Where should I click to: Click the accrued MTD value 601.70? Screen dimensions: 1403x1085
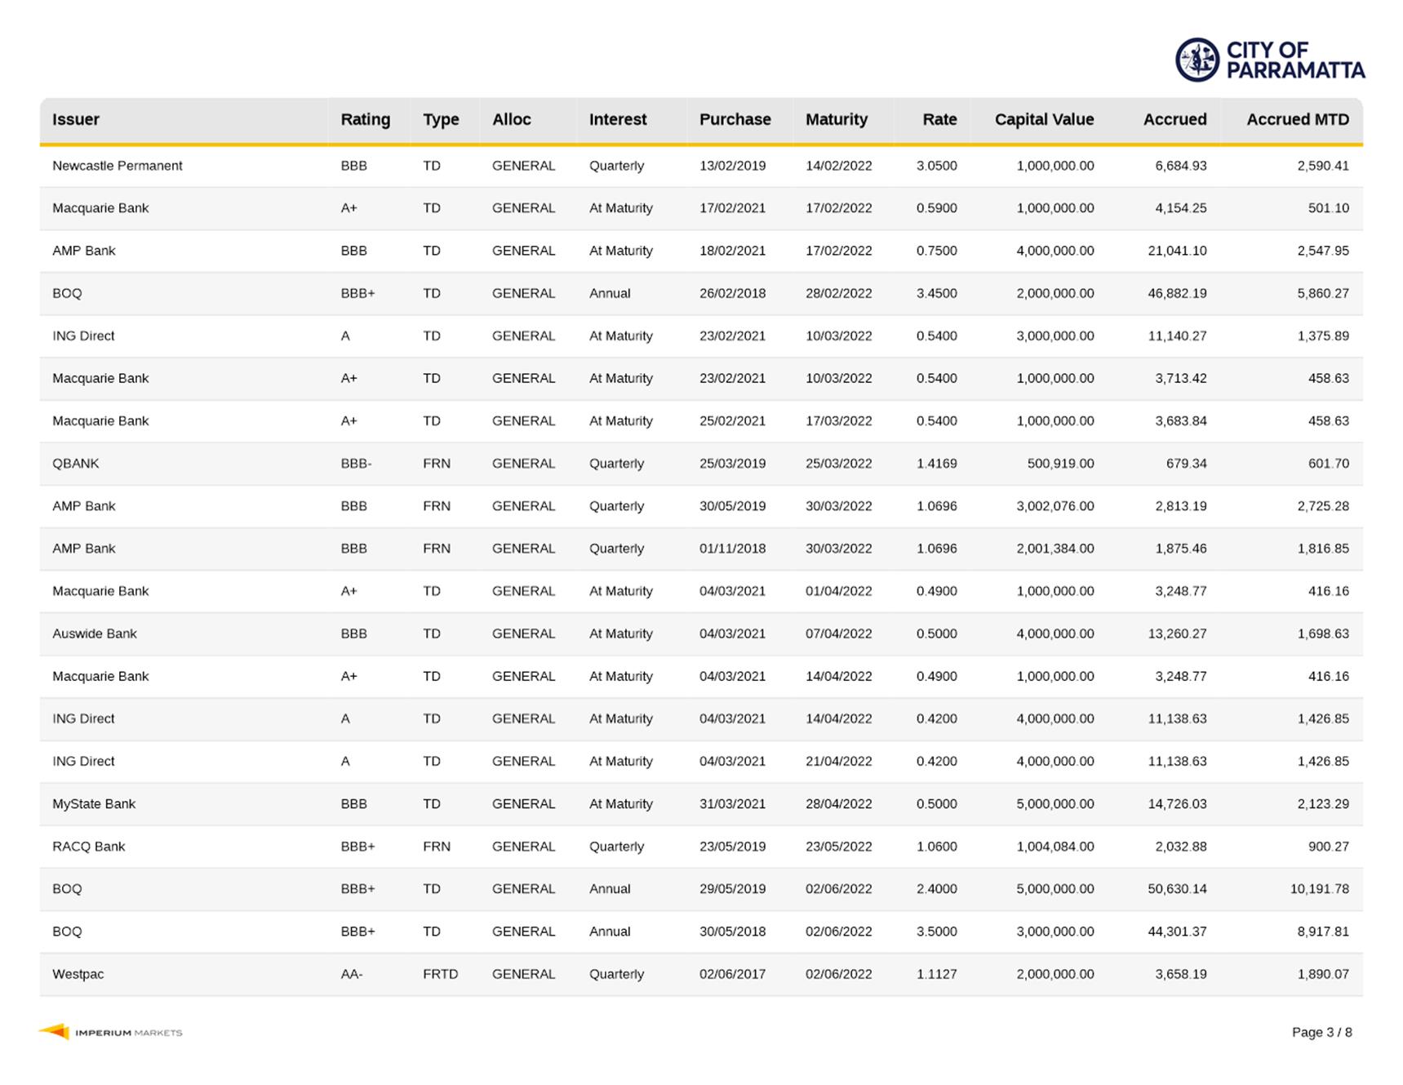coord(1328,464)
